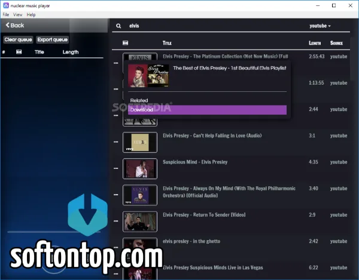The image size is (359, 280).
Task: Open the View menu
Action: [x=17, y=14]
